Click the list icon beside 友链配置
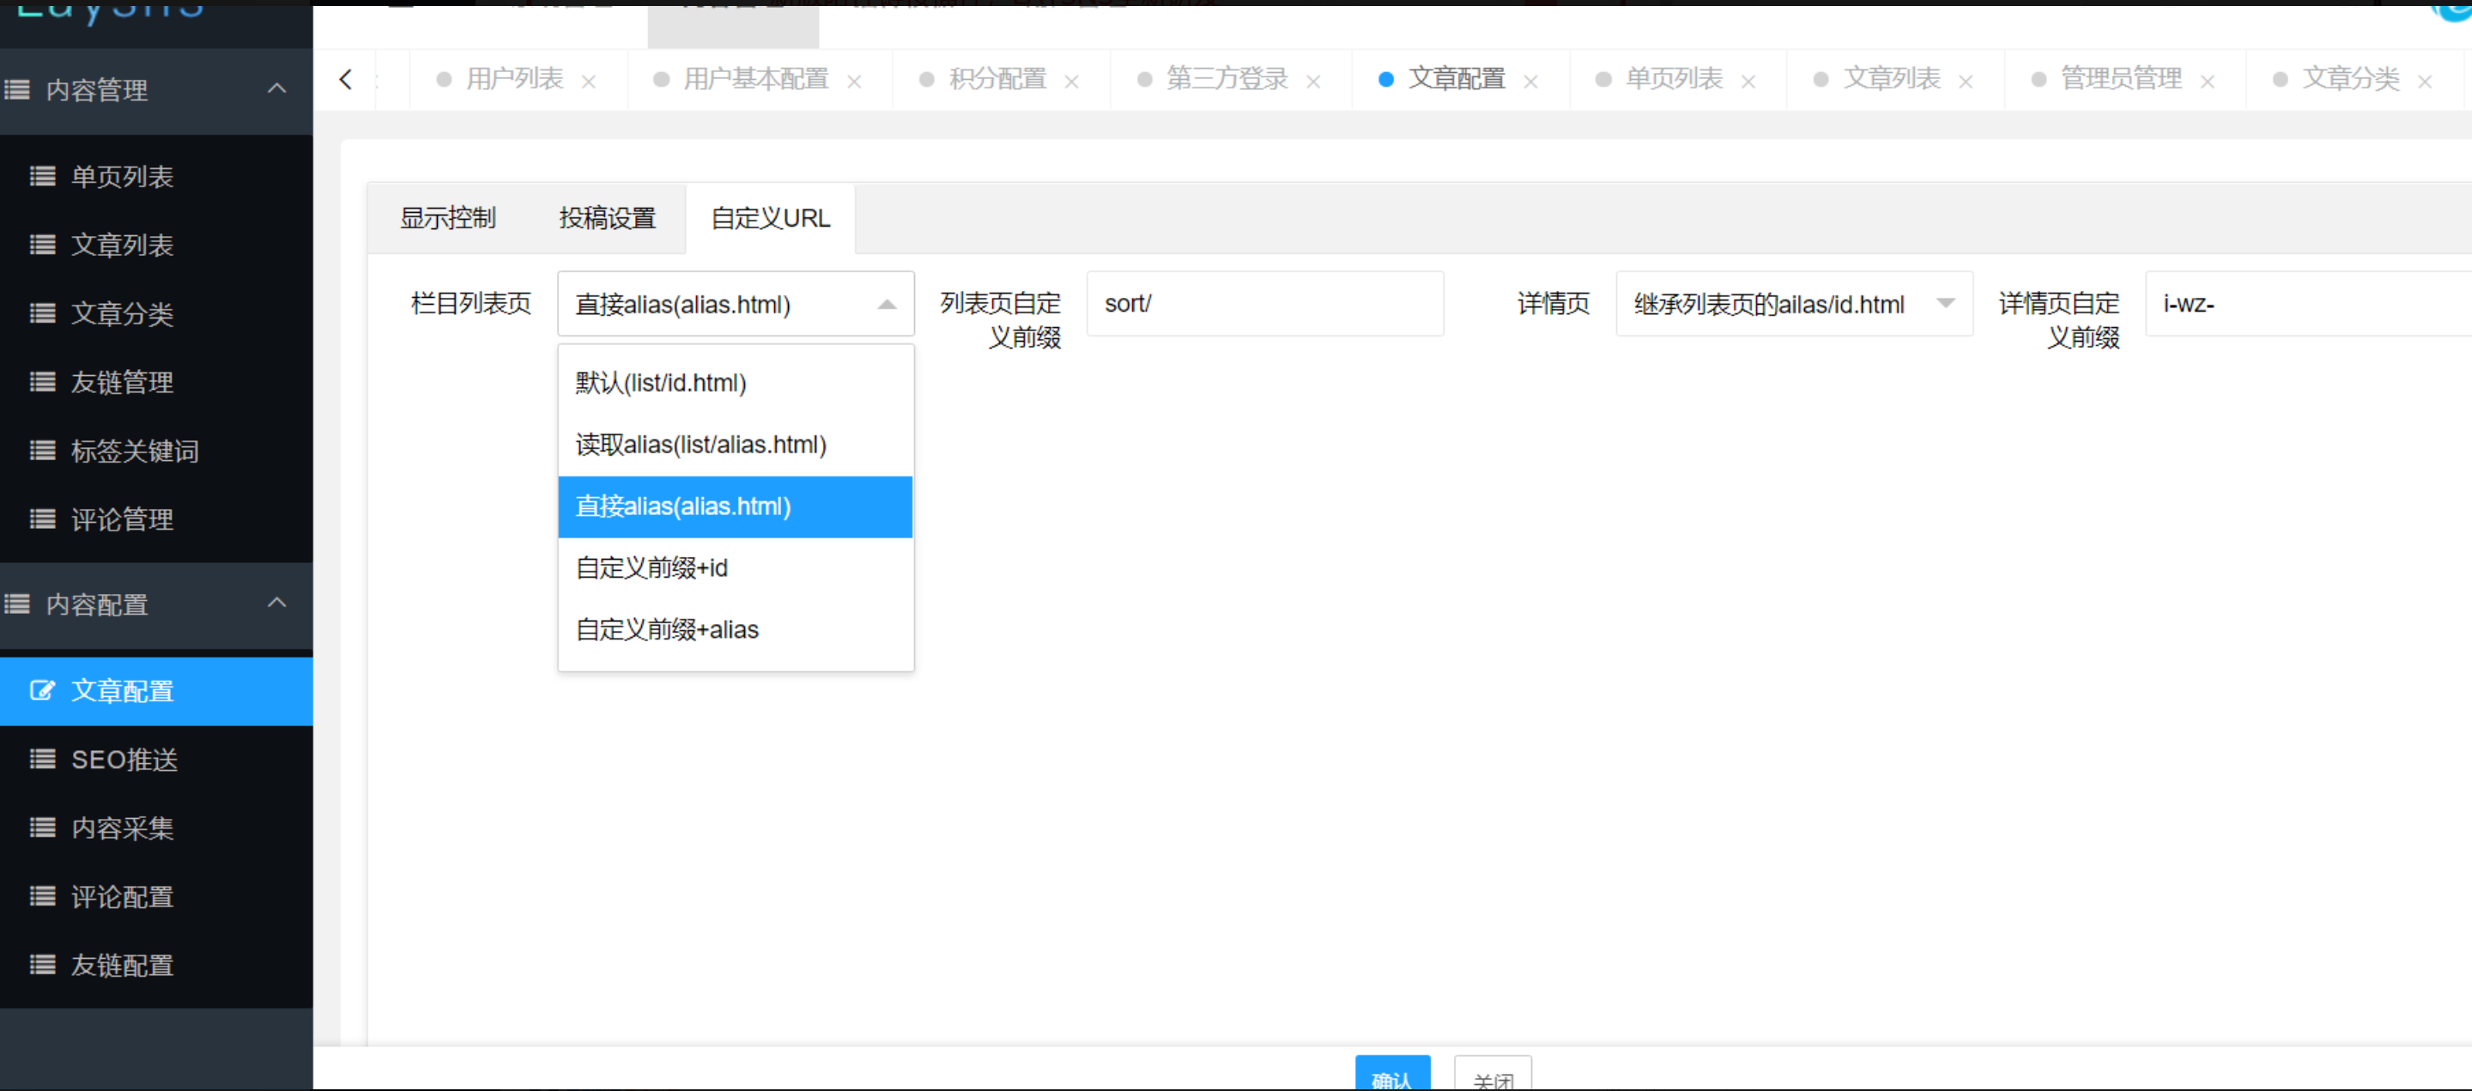2472x1091 pixels. coord(42,964)
